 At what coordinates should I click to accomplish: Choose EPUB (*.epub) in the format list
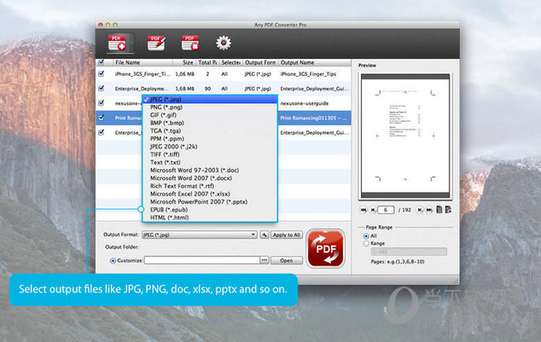pos(210,210)
